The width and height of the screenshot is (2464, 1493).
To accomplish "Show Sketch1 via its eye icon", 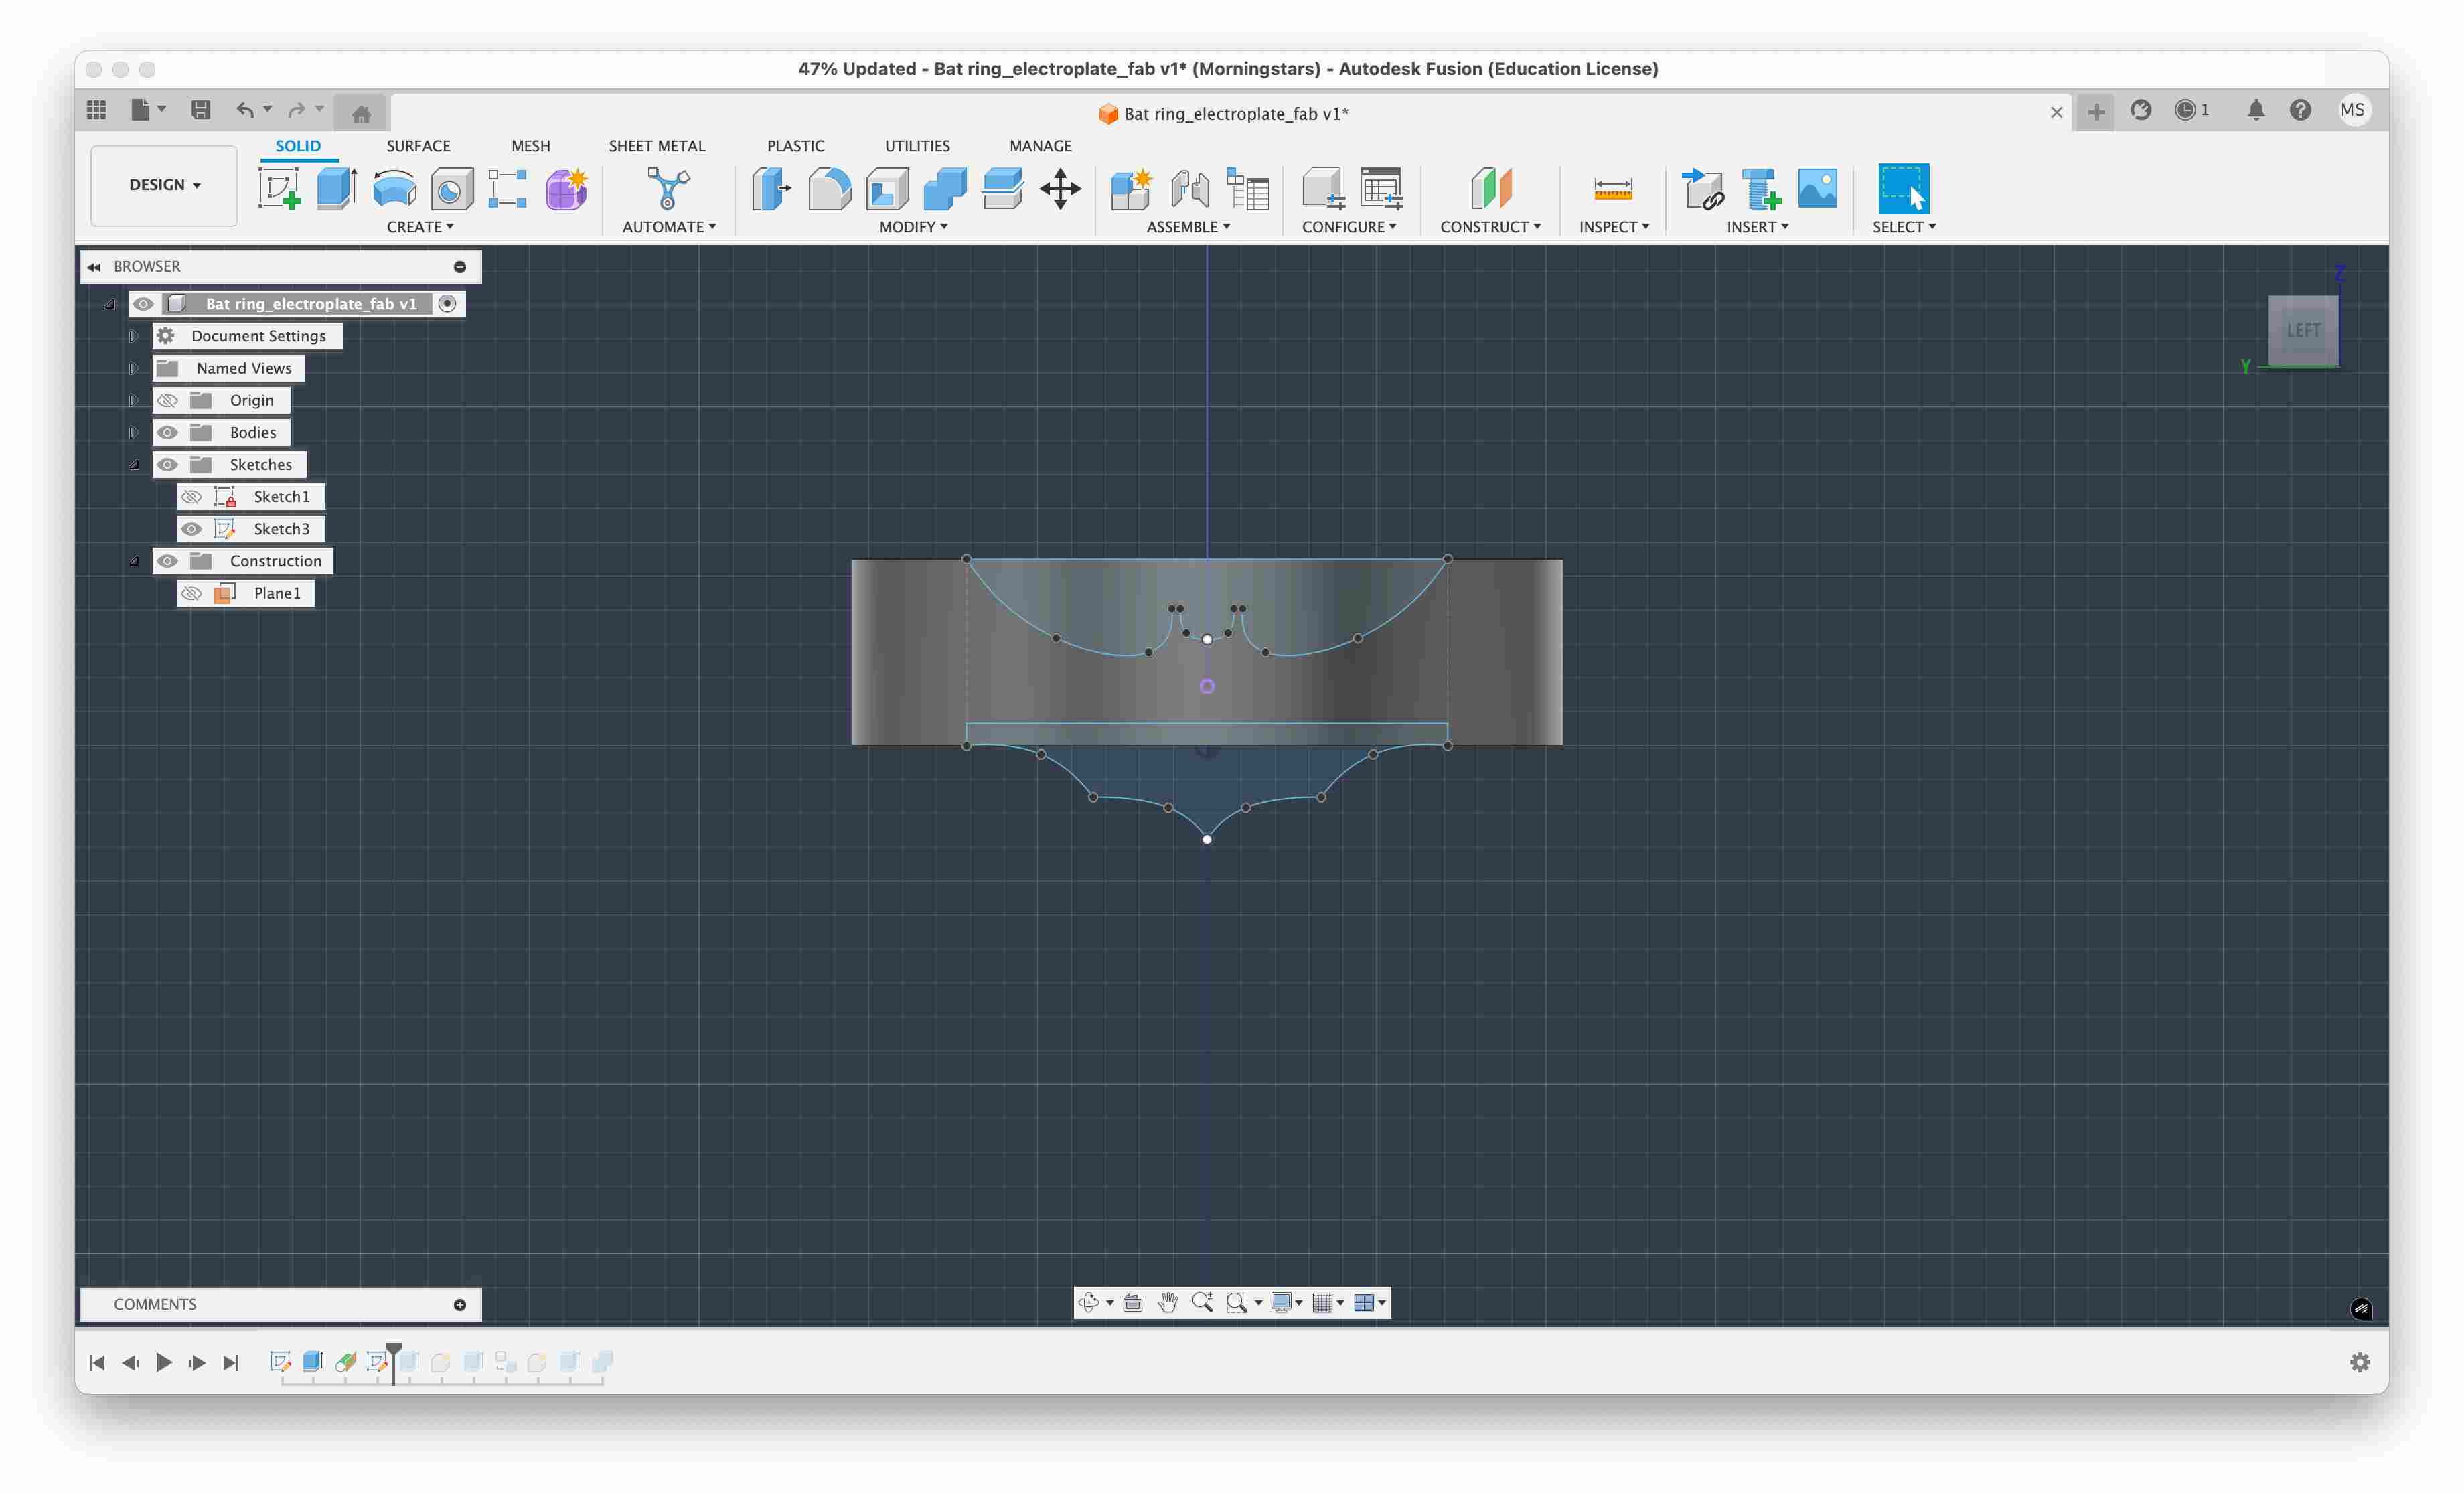I will click(x=191, y=496).
